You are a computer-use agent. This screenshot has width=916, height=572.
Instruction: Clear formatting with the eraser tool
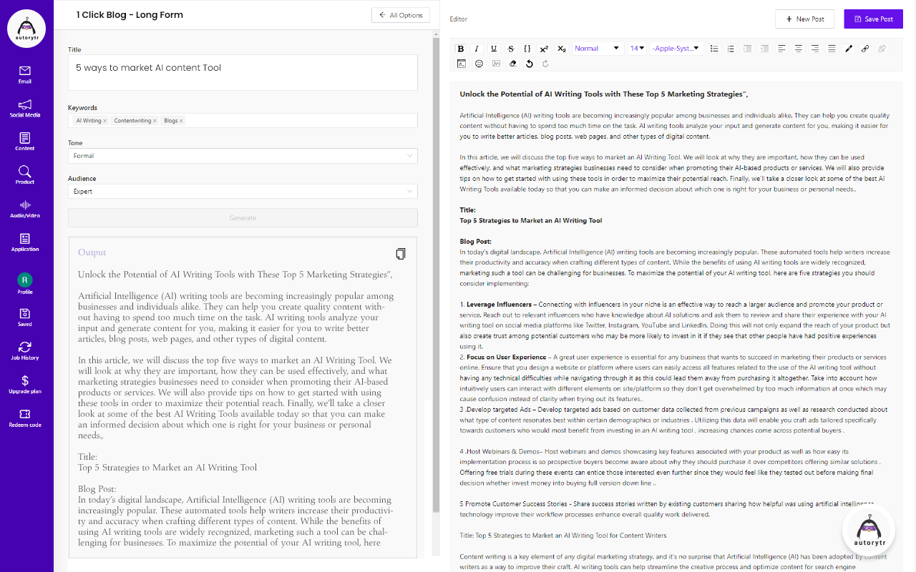tap(512, 64)
